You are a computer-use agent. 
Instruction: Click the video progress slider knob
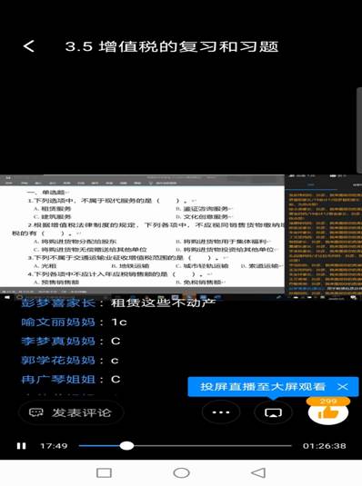(x=126, y=446)
